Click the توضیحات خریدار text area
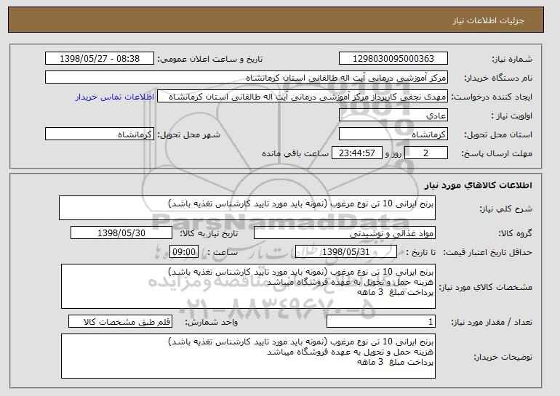The width and height of the screenshot is (560, 396). [x=248, y=356]
